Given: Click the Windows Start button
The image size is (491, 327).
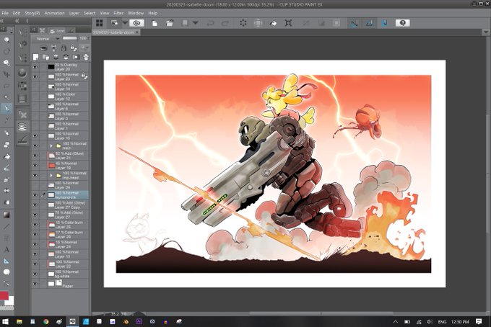Looking at the screenshot, I should click(x=5, y=321).
